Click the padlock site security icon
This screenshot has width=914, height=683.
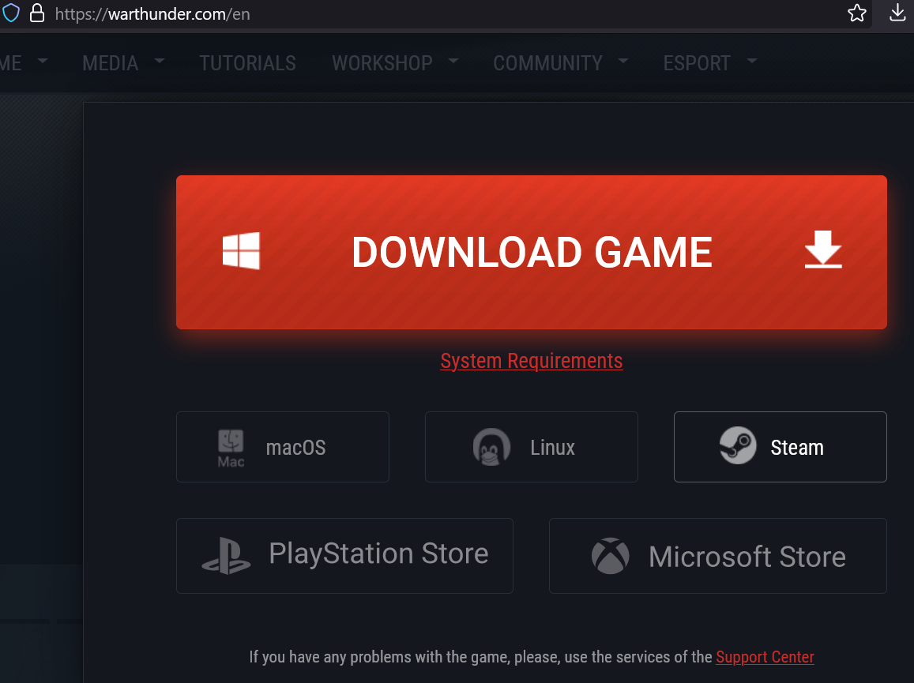(37, 13)
